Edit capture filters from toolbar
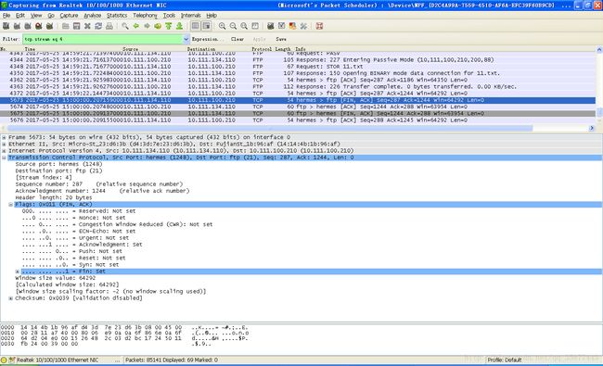Screen dimensions: 603x366 pyautogui.click(x=271, y=26)
